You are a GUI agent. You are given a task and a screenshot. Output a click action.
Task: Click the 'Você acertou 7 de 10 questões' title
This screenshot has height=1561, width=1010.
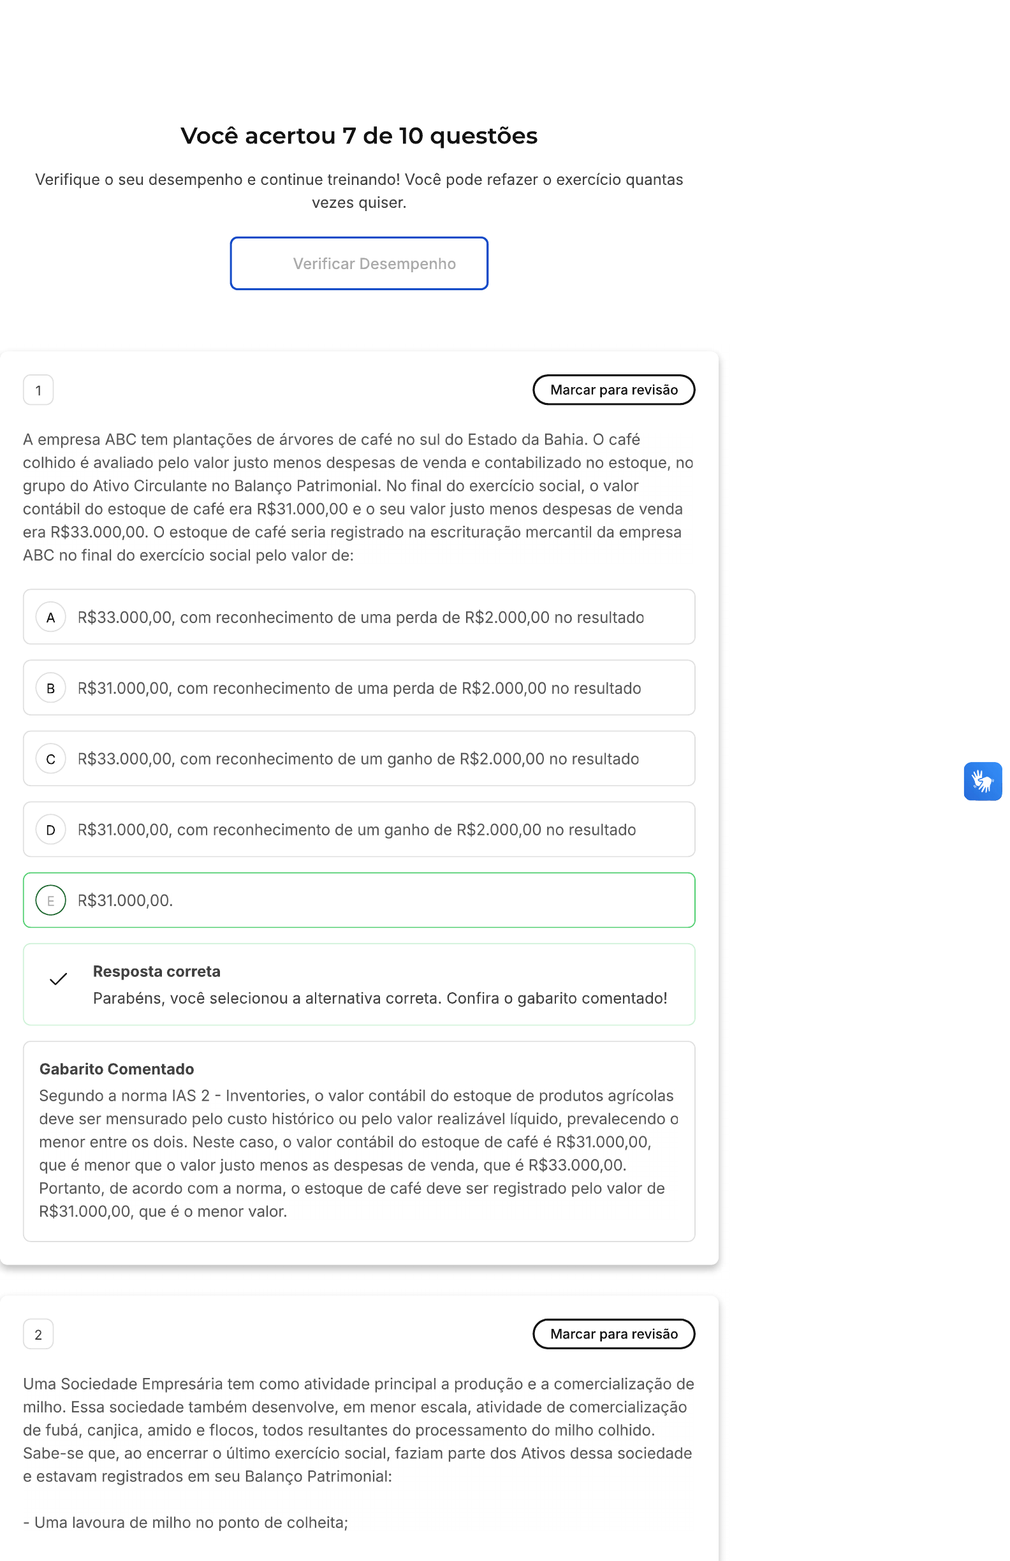tap(359, 136)
